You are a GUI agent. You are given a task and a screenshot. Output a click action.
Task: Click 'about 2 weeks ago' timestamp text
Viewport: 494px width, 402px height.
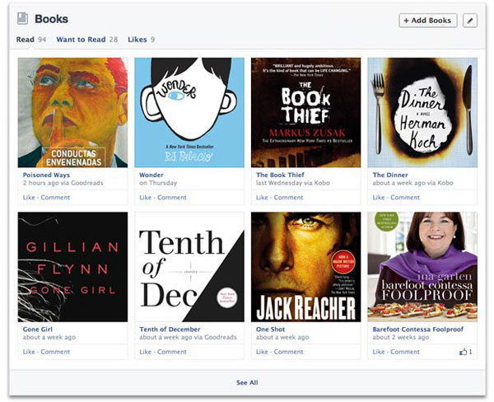[x=401, y=338]
